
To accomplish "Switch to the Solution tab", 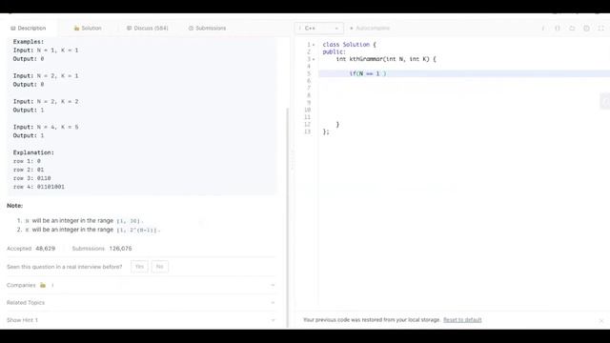I will tap(88, 28).
